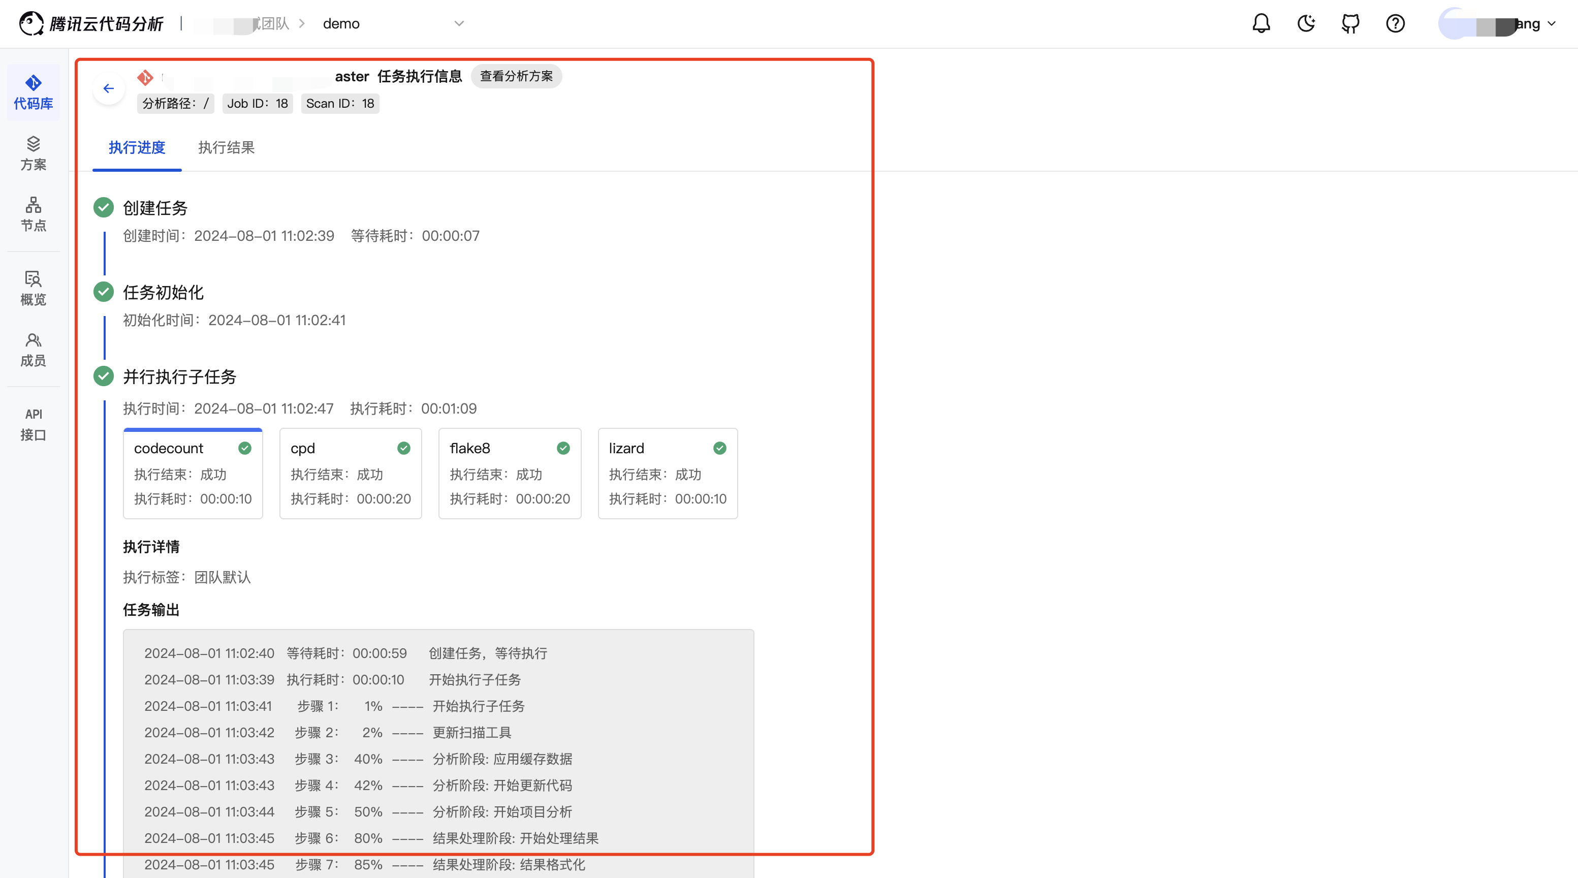Click the Scan ID: 18 tag
This screenshot has height=878, width=1578.
coord(340,104)
